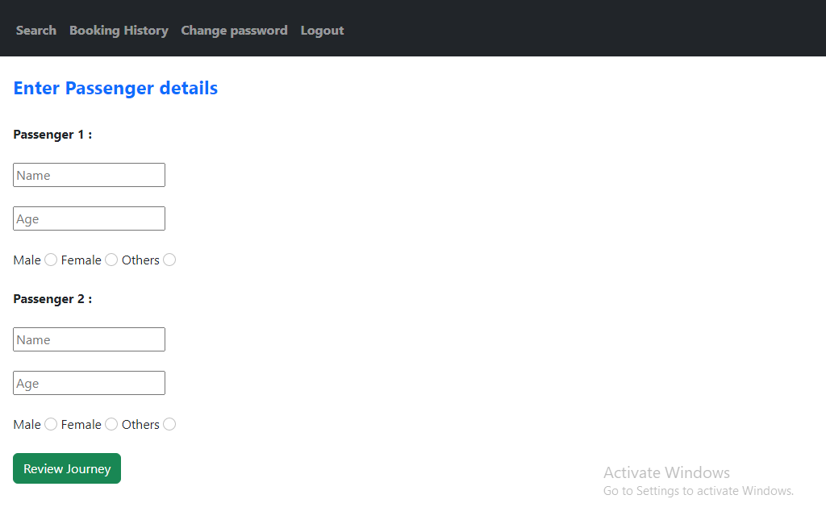Click the Passenger 1 label
Viewport: 826px width, 524px height.
(x=52, y=135)
